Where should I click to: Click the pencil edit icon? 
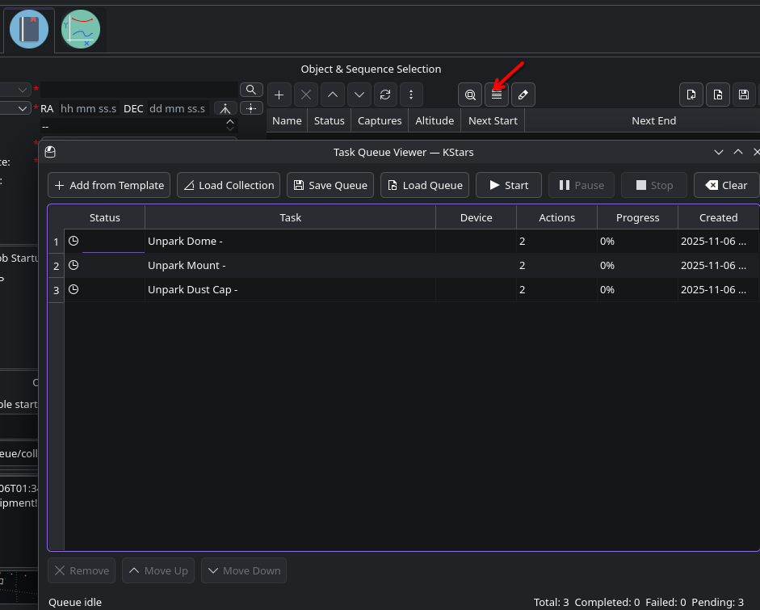pos(523,95)
